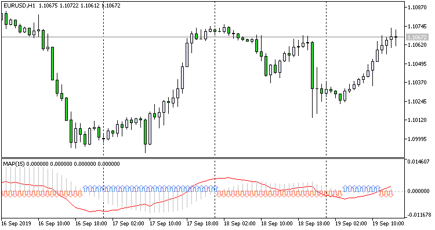Click the 1.10620 price axis label
This screenshot has height=230, width=435.
(417, 44)
